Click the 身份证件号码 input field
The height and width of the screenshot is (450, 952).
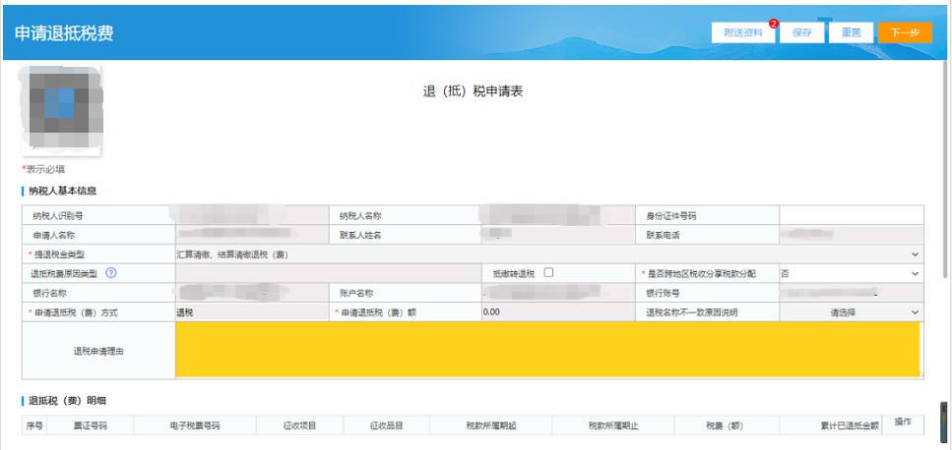pyautogui.click(x=852, y=215)
